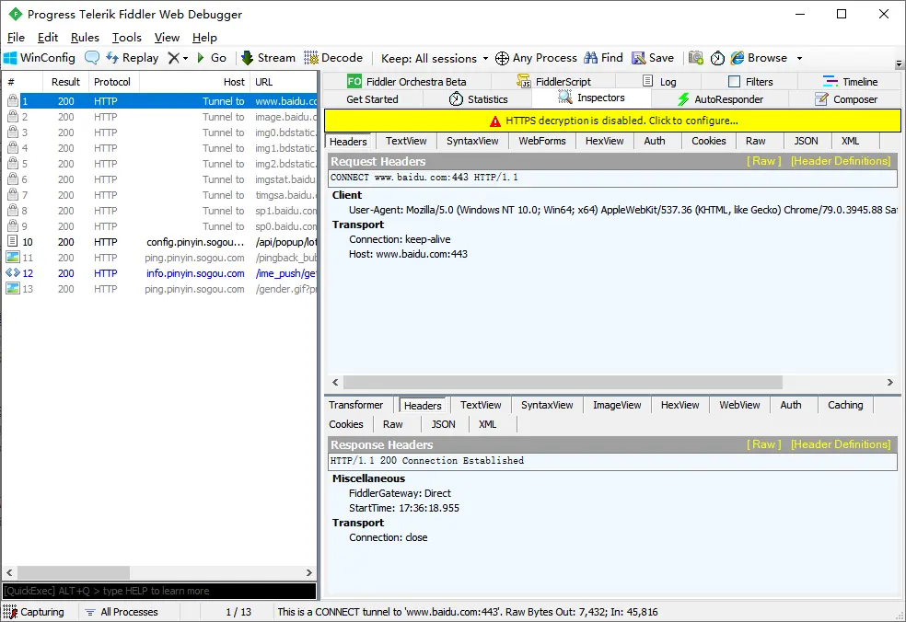Select the response Transformer tab
906x622 pixels.
point(356,405)
